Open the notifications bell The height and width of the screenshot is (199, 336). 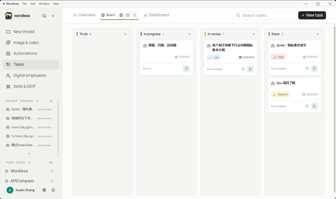coord(53,190)
